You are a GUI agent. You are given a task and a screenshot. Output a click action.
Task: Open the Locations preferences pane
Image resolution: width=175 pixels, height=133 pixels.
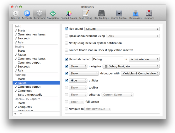(x=149, y=15)
